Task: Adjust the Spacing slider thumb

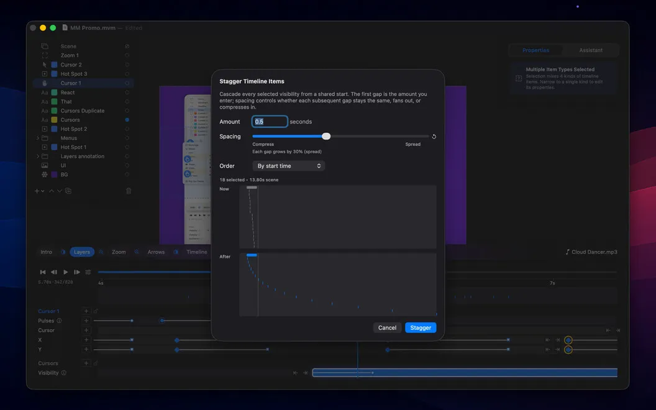Action: pos(326,137)
